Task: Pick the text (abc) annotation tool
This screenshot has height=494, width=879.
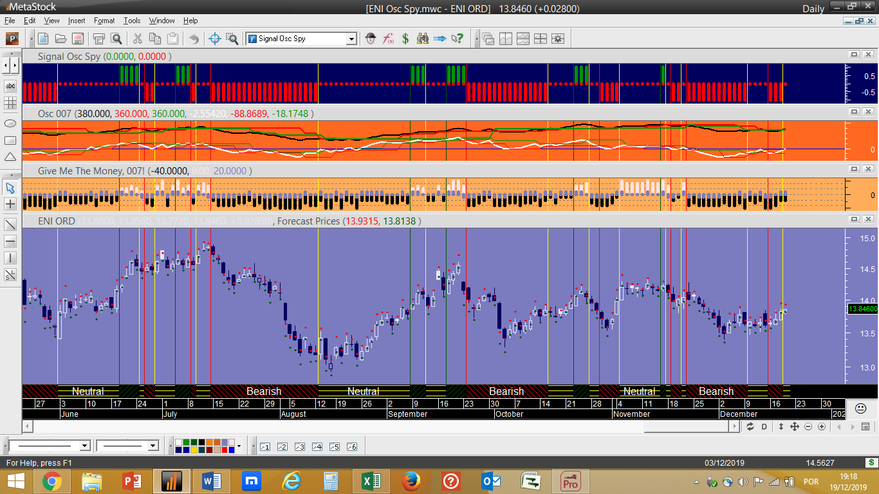Action: tap(10, 86)
